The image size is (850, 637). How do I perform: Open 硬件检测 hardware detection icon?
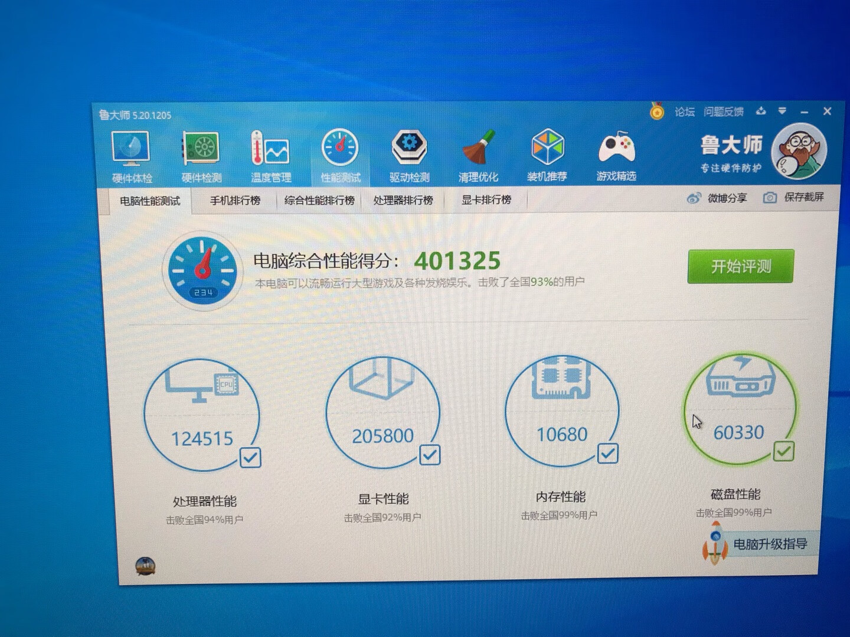201,148
